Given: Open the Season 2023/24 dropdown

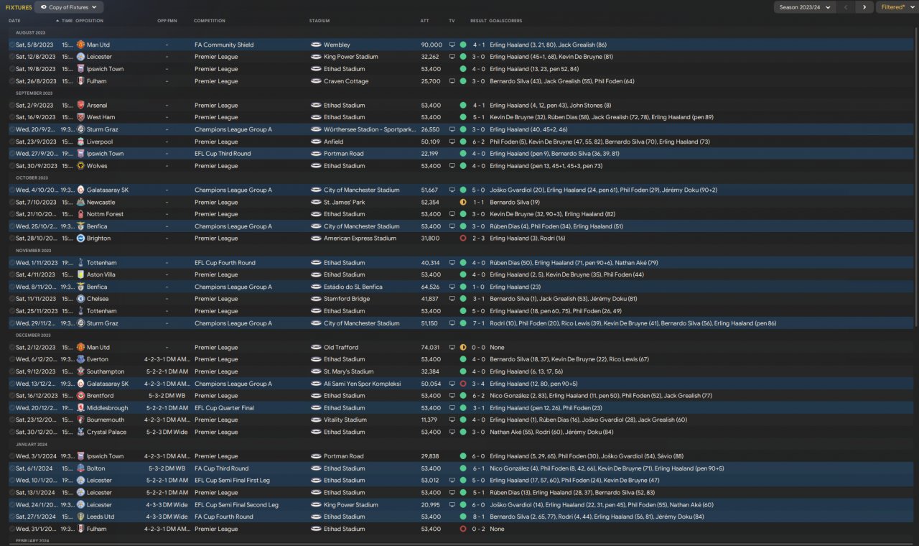Looking at the screenshot, I should [x=805, y=7].
